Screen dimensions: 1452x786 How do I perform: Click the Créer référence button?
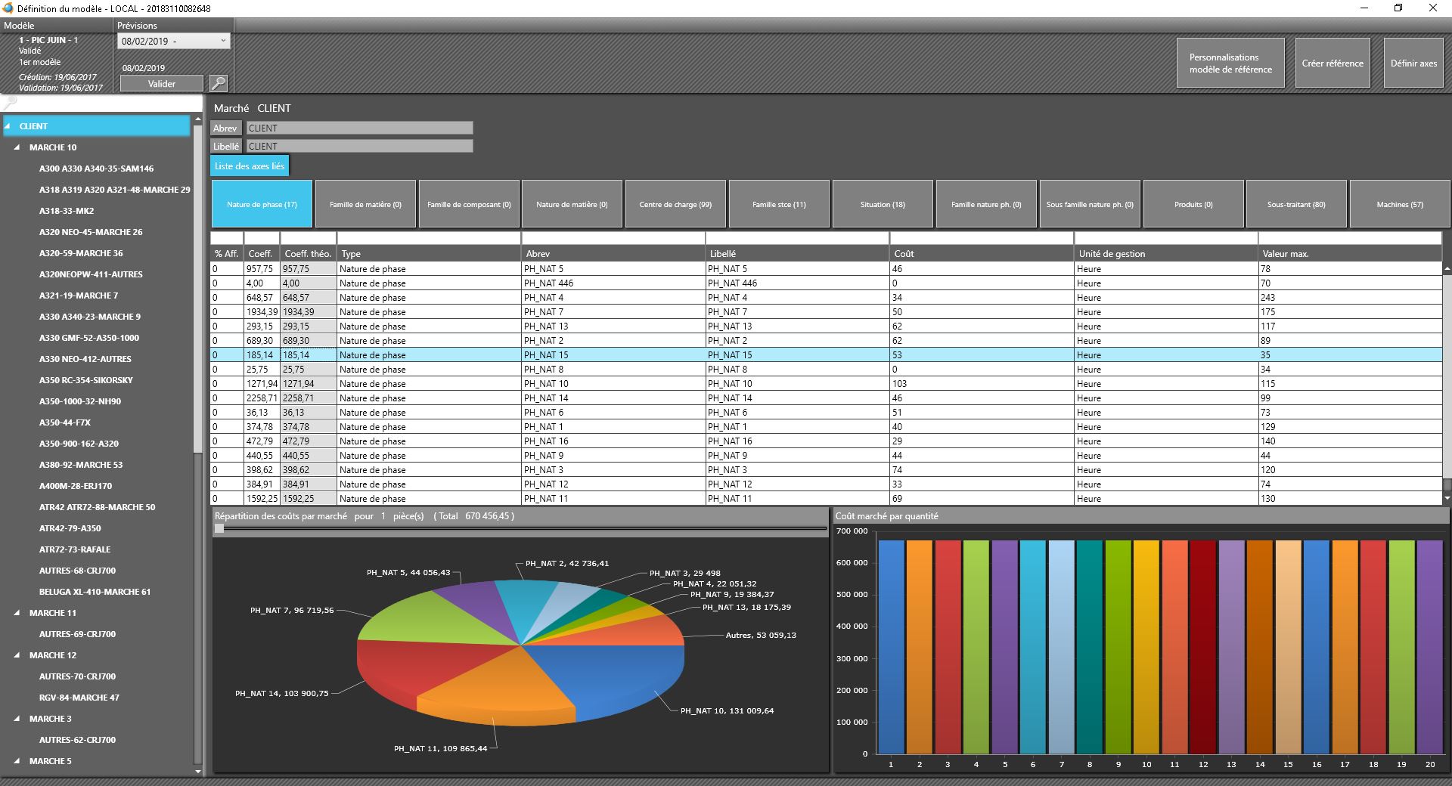point(1333,63)
